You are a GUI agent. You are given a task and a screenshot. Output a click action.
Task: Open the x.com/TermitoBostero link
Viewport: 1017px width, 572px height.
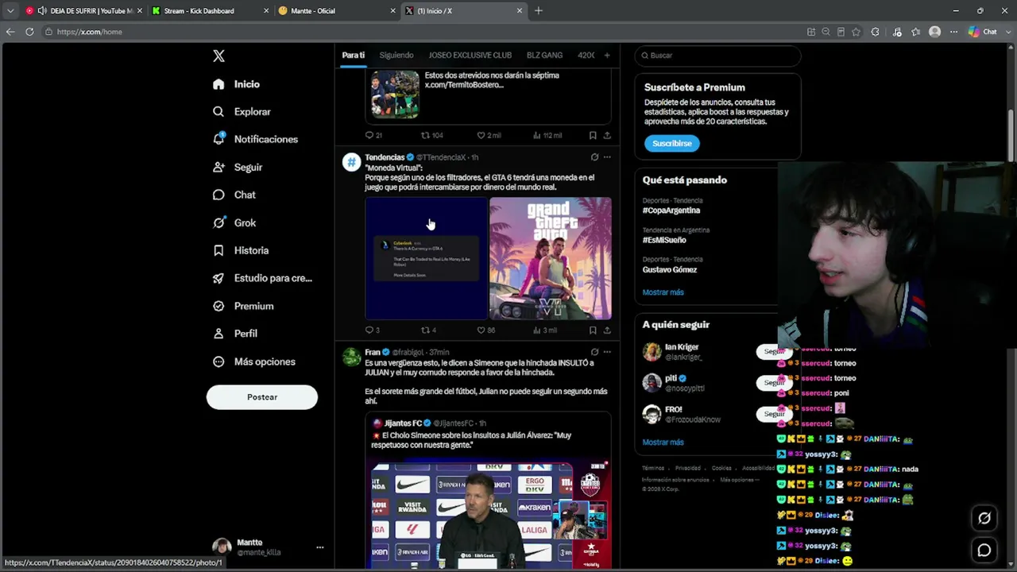point(464,85)
